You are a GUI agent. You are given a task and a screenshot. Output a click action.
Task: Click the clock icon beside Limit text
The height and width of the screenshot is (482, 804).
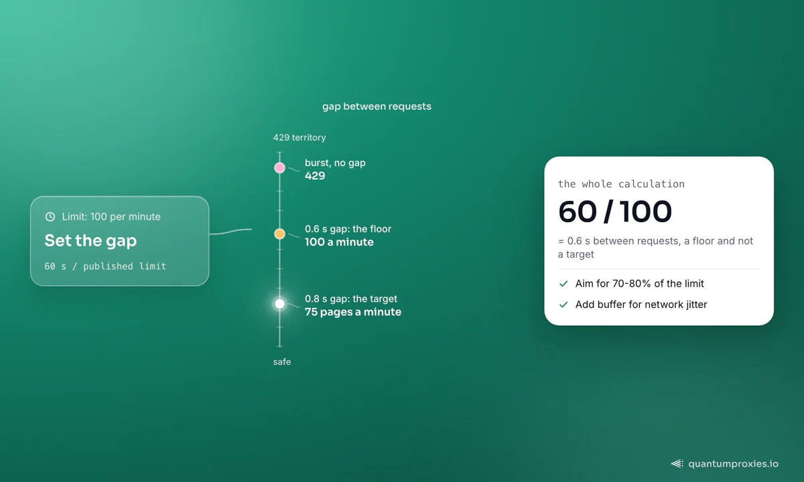pyautogui.click(x=50, y=217)
